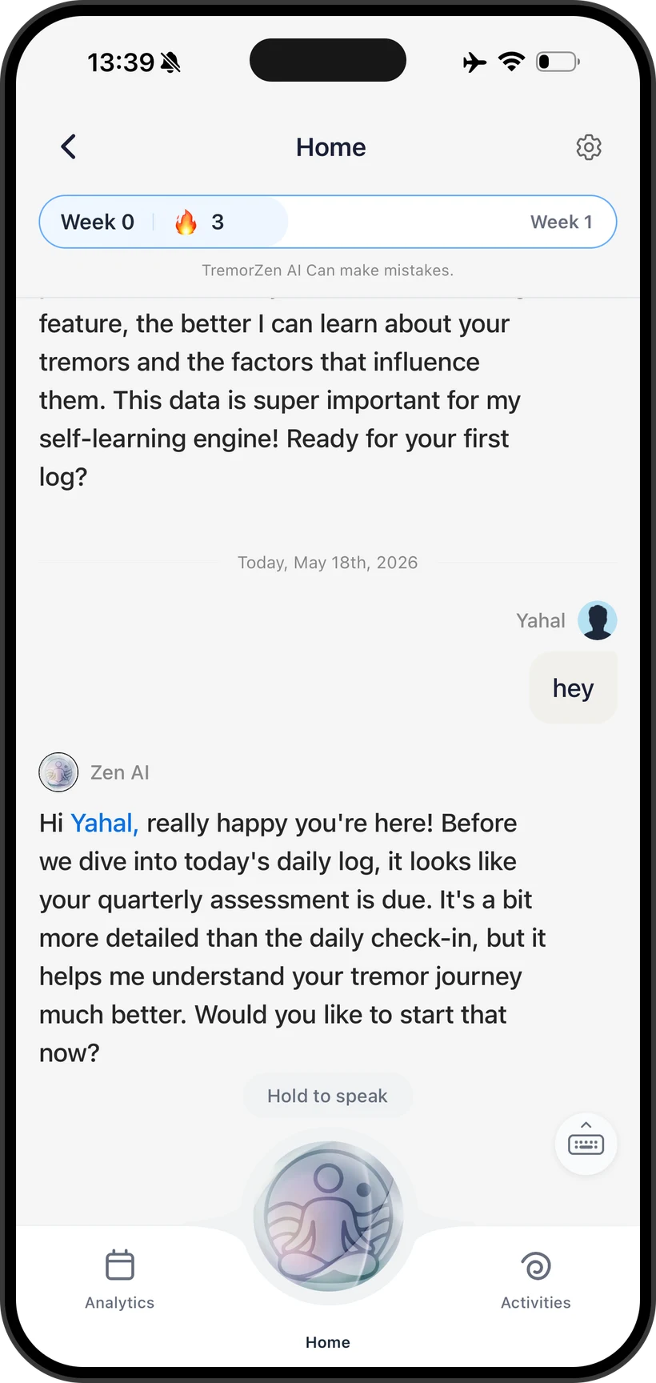Open the keyboard input button

tap(586, 1144)
